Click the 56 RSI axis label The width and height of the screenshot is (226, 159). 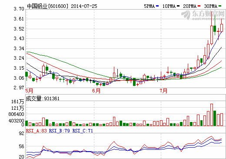click(22, 146)
